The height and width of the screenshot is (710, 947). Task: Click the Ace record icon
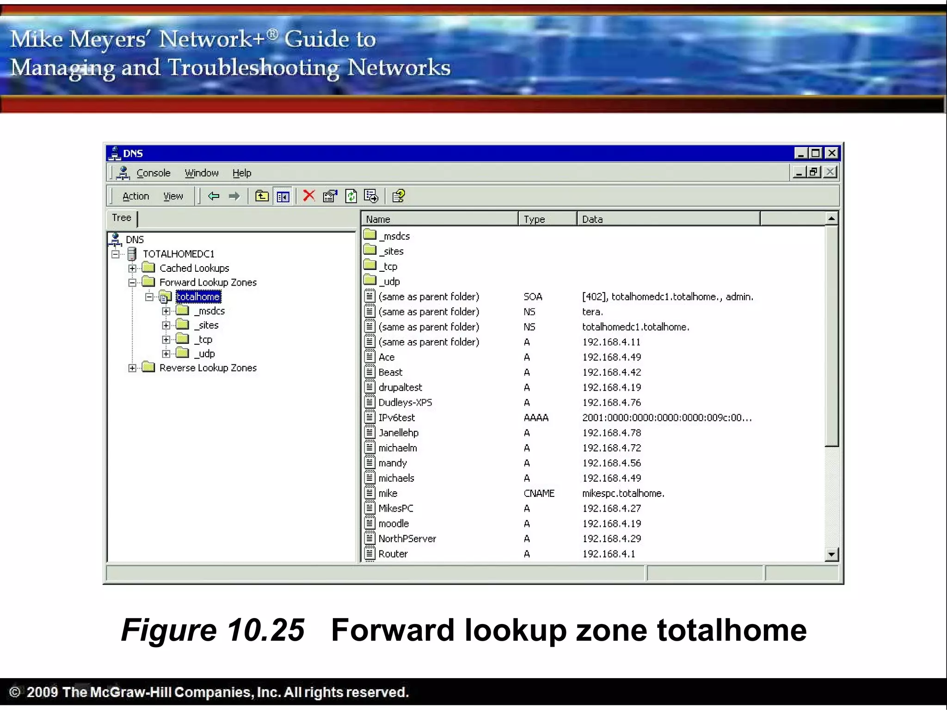(x=369, y=356)
